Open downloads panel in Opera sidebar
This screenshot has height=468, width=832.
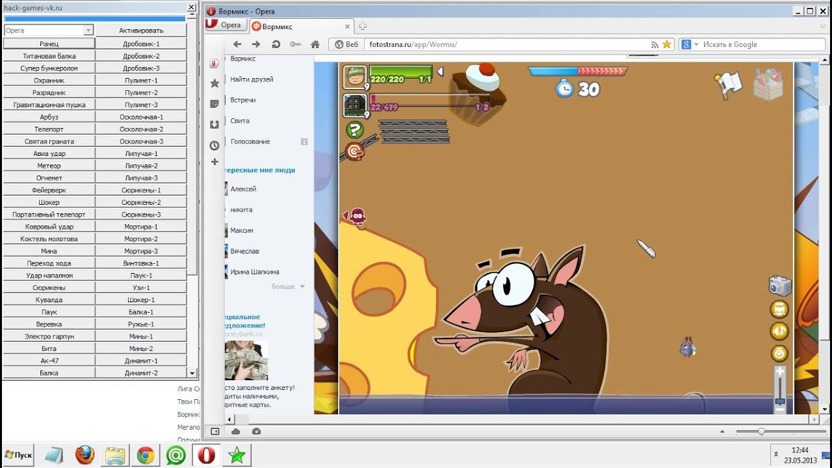214,124
